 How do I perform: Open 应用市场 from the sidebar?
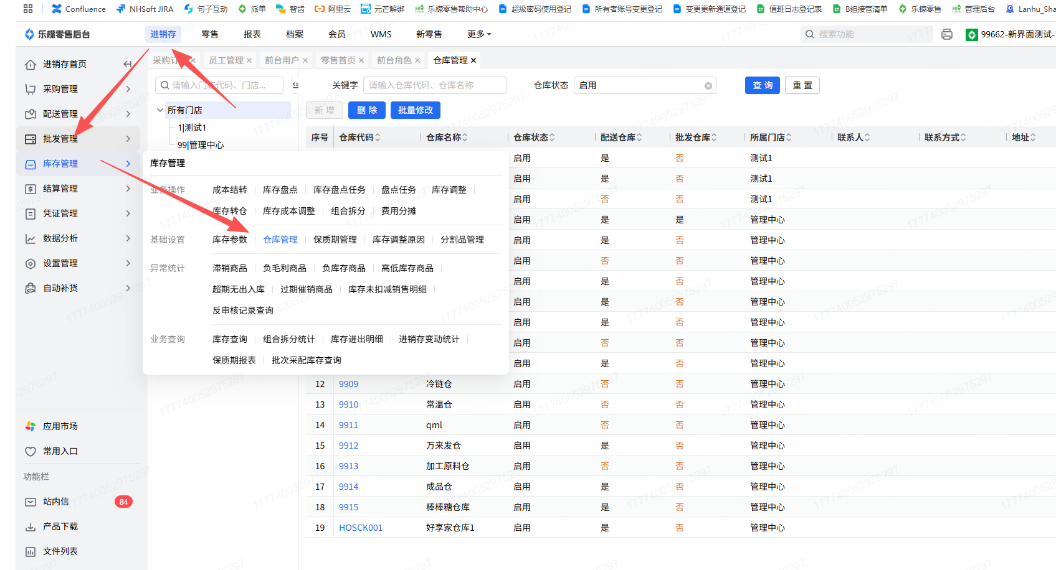(x=60, y=426)
